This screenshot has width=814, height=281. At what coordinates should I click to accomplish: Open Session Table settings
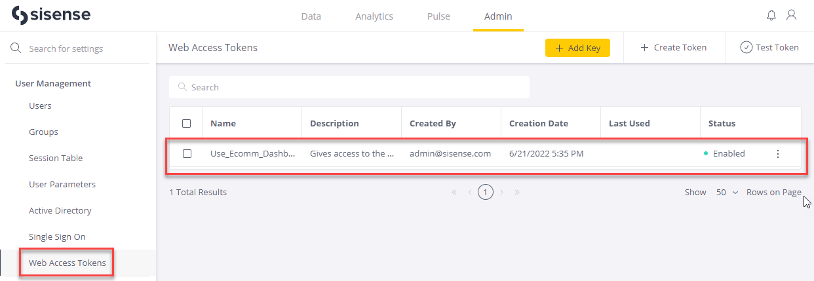pos(56,158)
